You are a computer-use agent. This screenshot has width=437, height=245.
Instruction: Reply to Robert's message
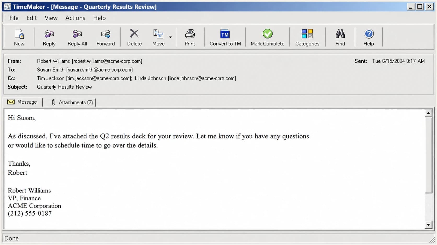(x=49, y=37)
